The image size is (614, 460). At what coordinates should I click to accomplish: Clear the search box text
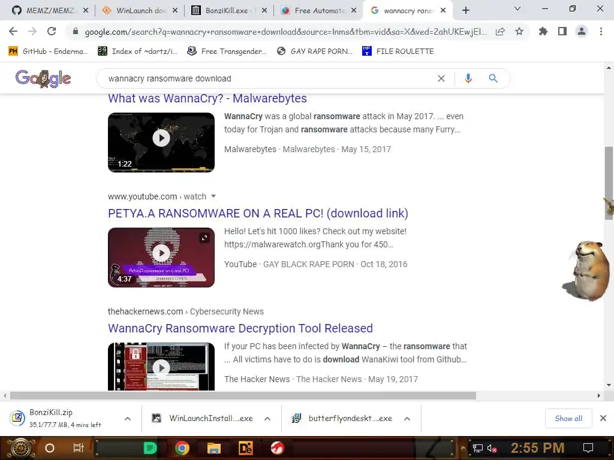tap(441, 78)
